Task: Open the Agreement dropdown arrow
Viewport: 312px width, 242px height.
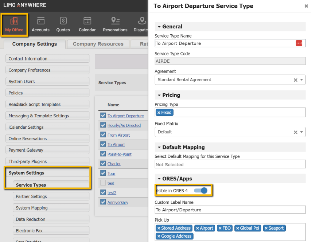Action: point(302,80)
